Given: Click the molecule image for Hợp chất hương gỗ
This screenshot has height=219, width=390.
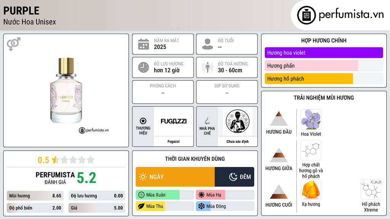Looking at the screenshot, I should 311,150.
